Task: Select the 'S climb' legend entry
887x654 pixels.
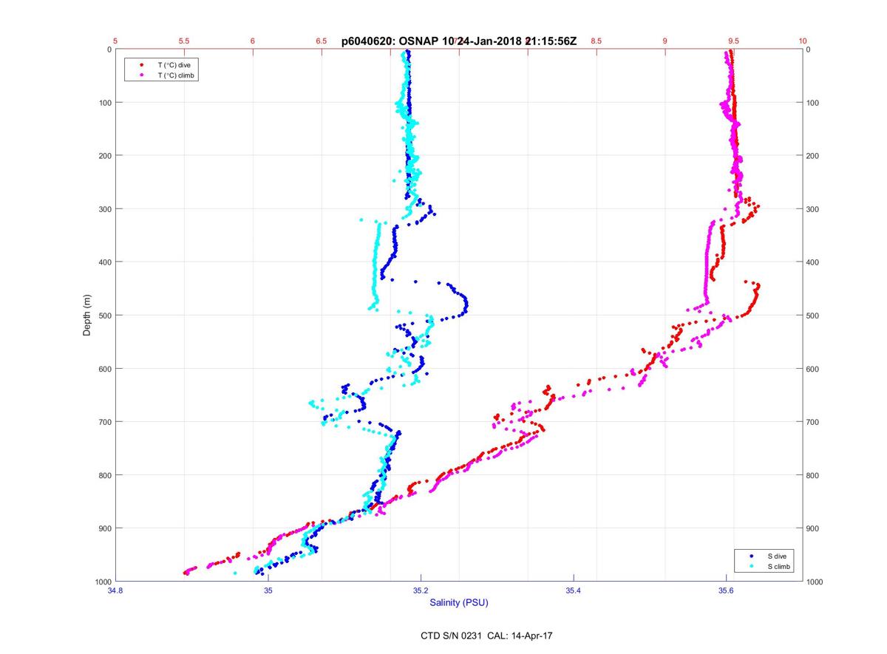Action: coord(779,566)
